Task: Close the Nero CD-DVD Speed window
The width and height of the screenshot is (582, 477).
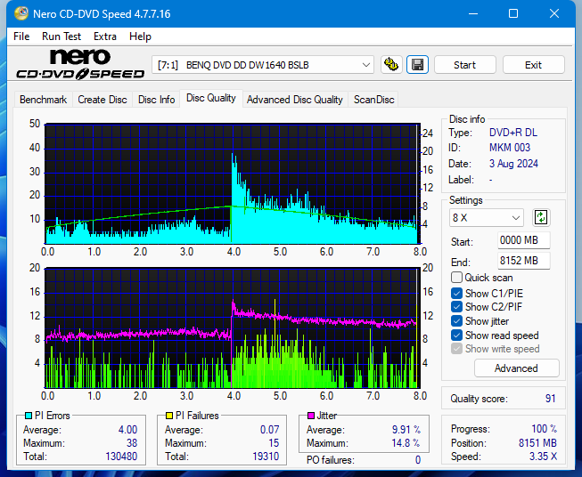Action: pos(554,13)
